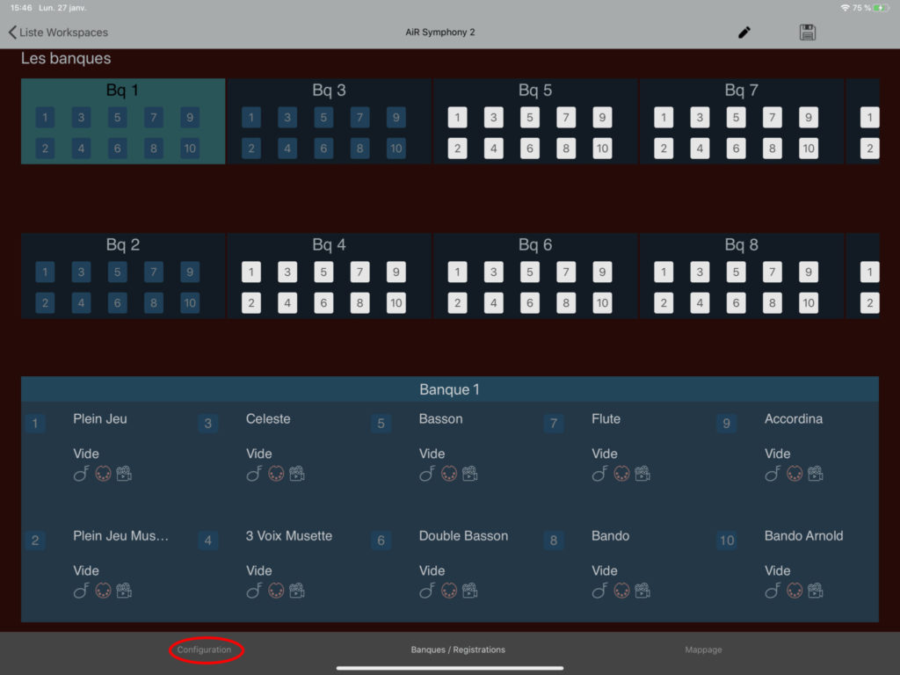The height and width of the screenshot is (675, 900).
Task: Tap the pencil edit icon
Action: coord(744,33)
